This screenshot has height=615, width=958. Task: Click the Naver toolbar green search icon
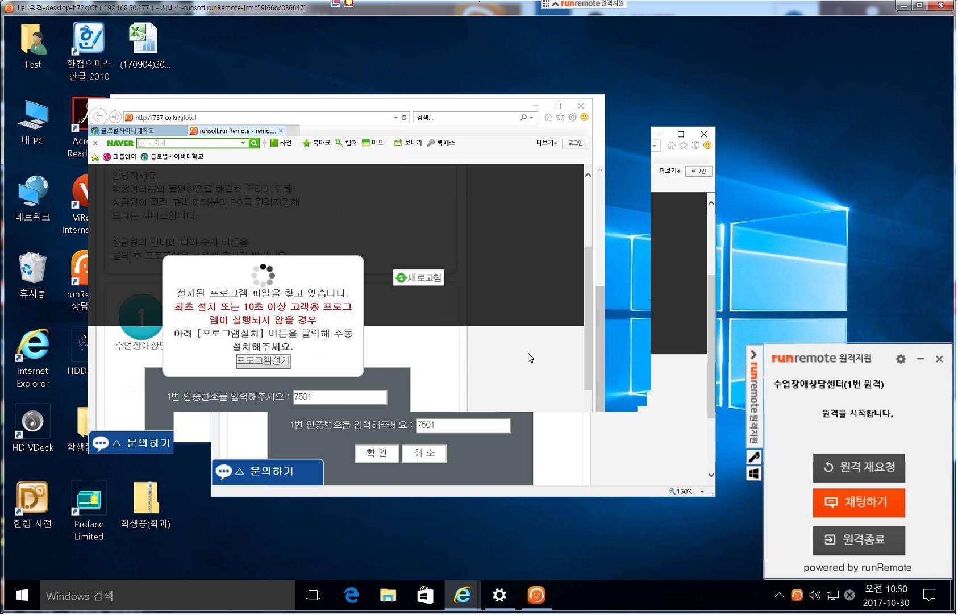click(255, 143)
